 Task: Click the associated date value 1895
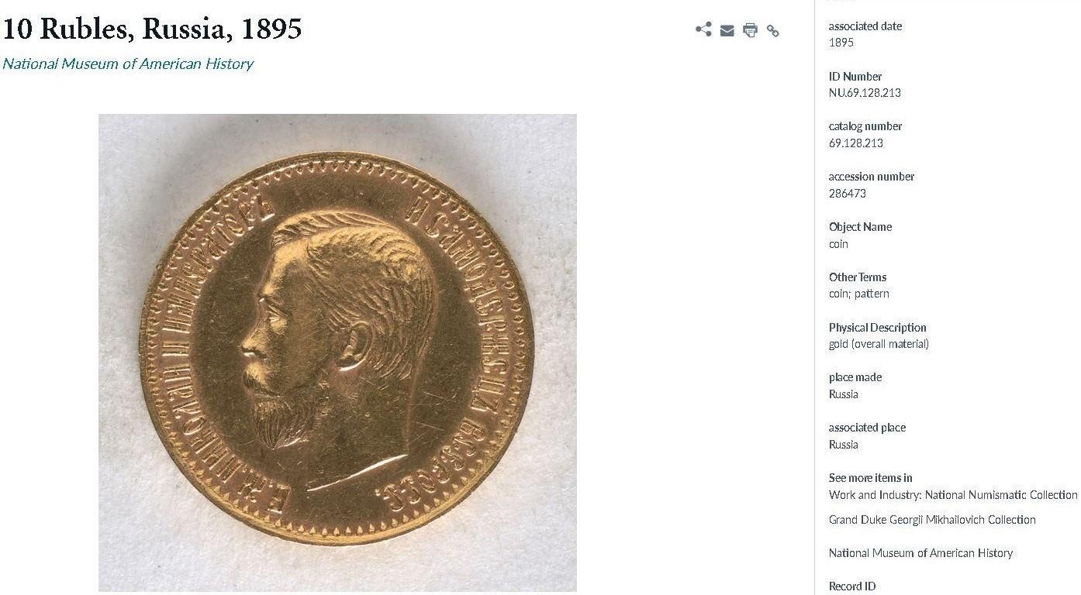[841, 43]
